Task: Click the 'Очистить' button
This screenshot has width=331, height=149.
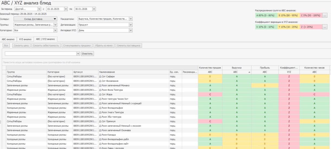Action: click(87, 54)
